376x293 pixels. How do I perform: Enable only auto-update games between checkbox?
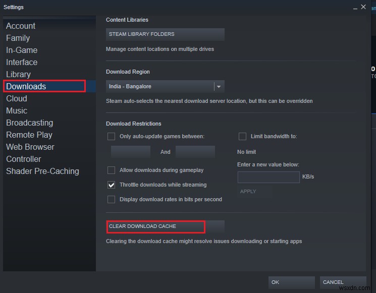tap(111, 136)
